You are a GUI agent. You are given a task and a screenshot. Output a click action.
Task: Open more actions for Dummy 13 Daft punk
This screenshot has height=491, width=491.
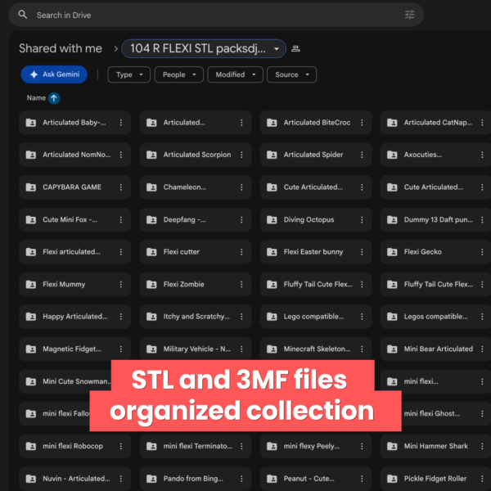[x=482, y=220]
